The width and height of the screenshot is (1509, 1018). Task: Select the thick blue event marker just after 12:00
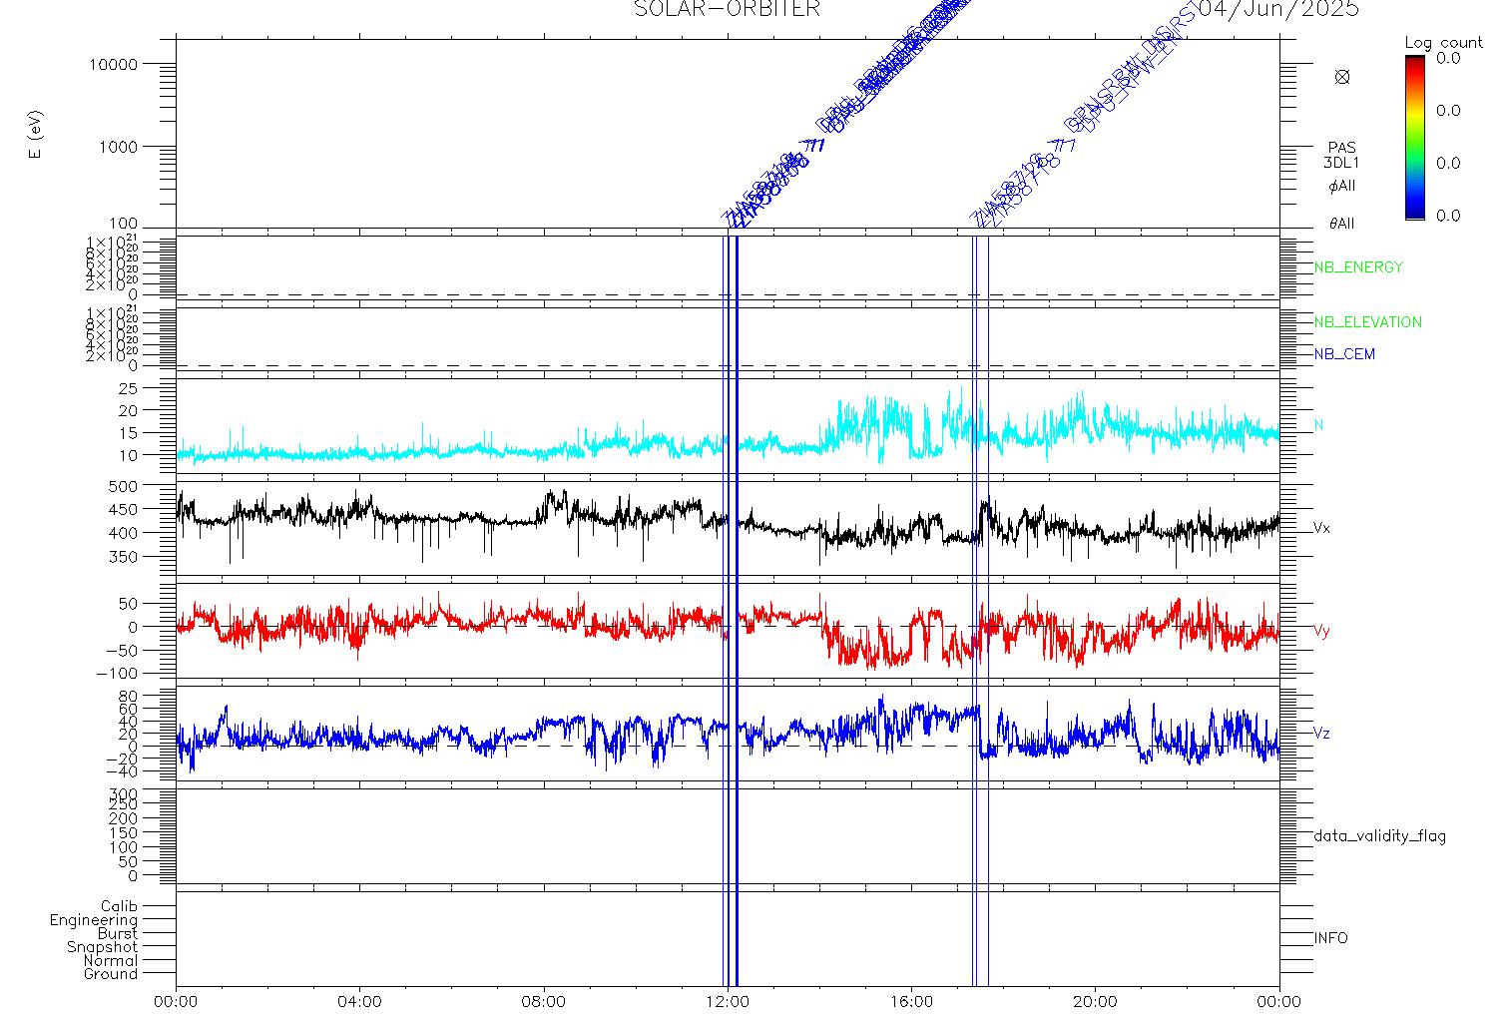737,609
